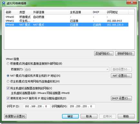Image resolution: width=140 pixels, height=124 pixels.
Task: Click the 移除网络(O) button
Action: click(125, 53)
